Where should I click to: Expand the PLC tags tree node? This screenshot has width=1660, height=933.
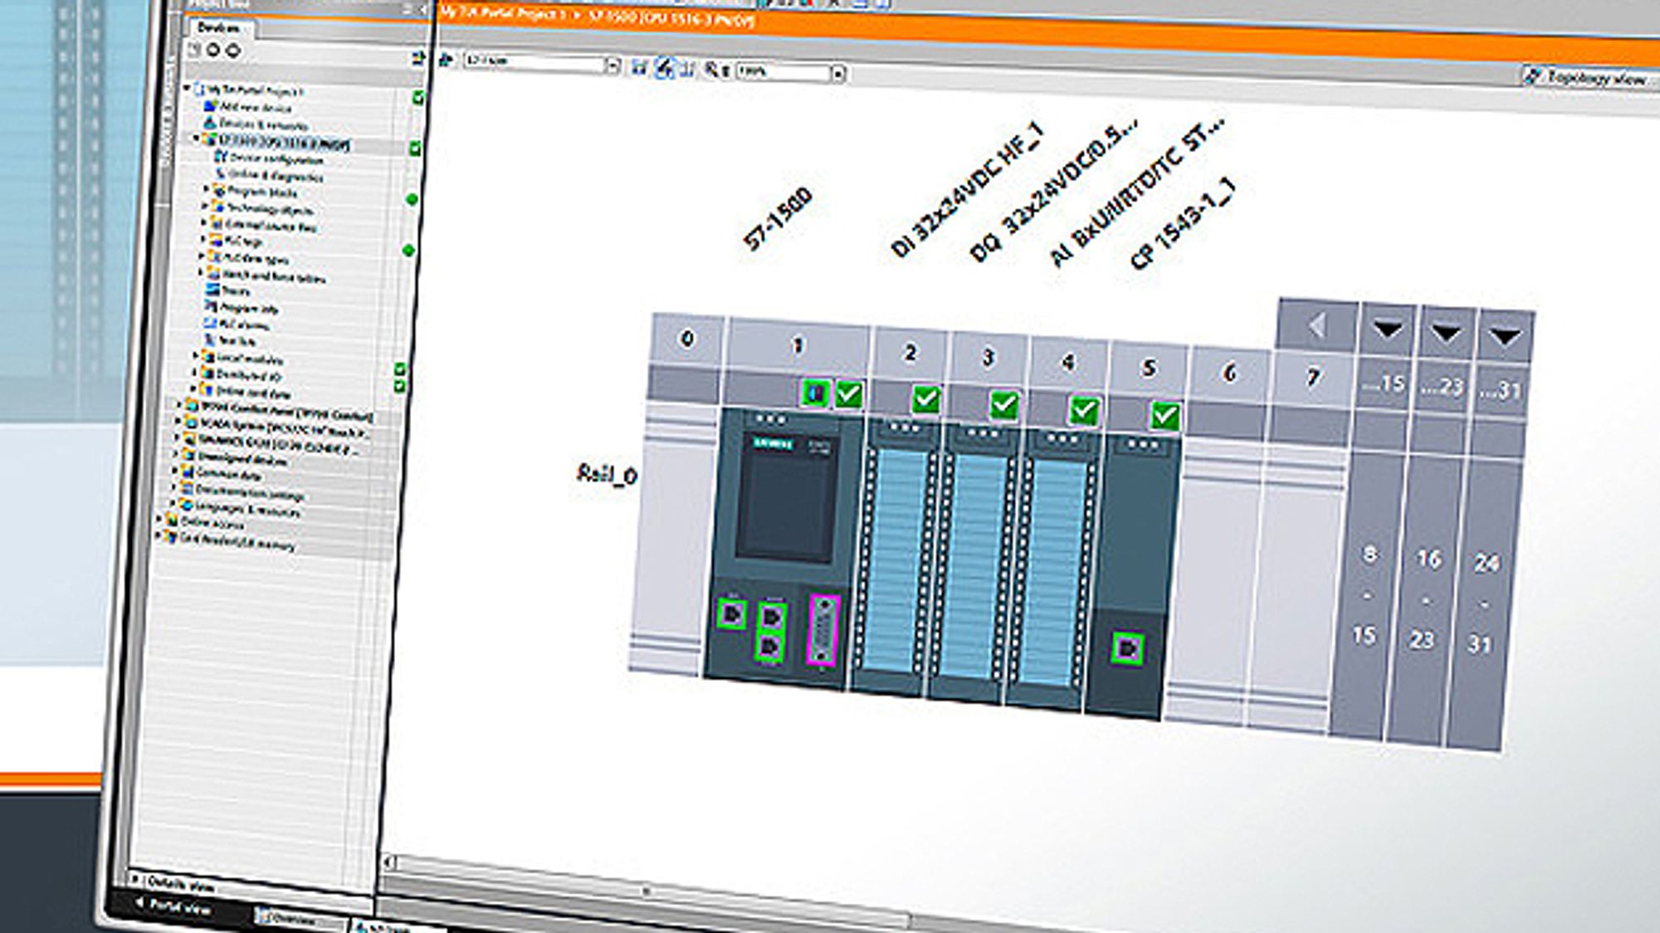tap(203, 239)
